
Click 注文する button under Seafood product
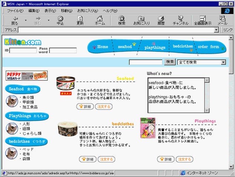coord(103,106)
